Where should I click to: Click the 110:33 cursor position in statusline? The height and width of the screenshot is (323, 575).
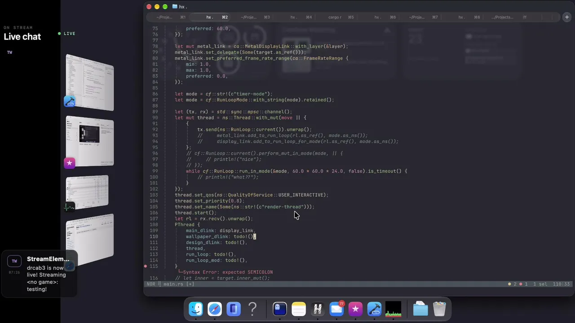click(561, 284)
